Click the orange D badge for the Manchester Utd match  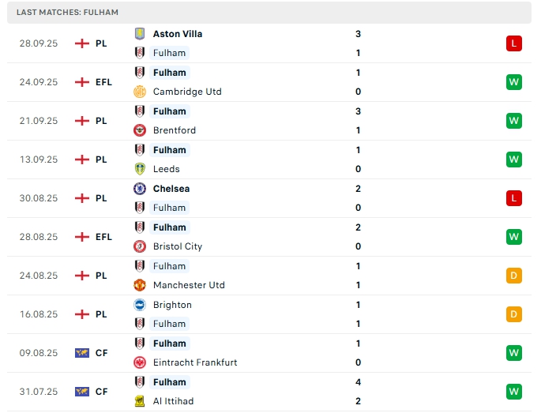click(x=514, y=276)
